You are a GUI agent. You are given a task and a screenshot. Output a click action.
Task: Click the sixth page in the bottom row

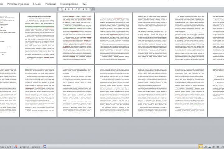click(x=189, y=91)
